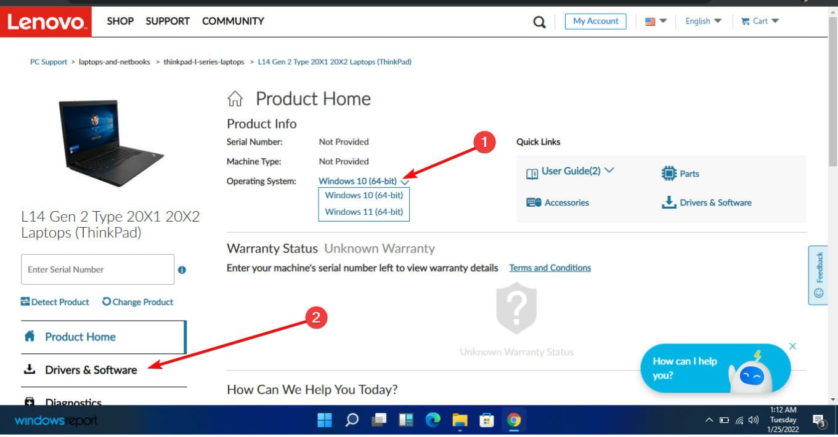Click the Lenovo logo
838x437 pixels.
click(x=46, y=22)
